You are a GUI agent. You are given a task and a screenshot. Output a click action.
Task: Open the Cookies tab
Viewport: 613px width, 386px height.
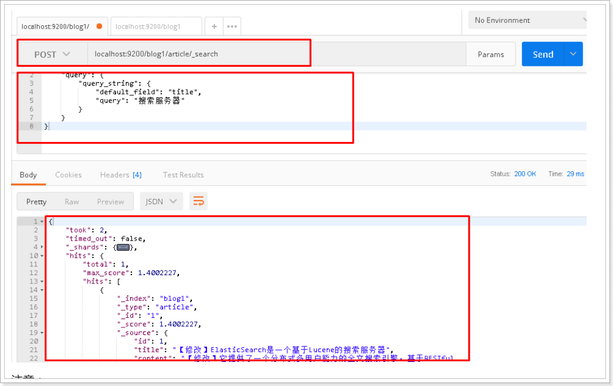coord(69,175)
